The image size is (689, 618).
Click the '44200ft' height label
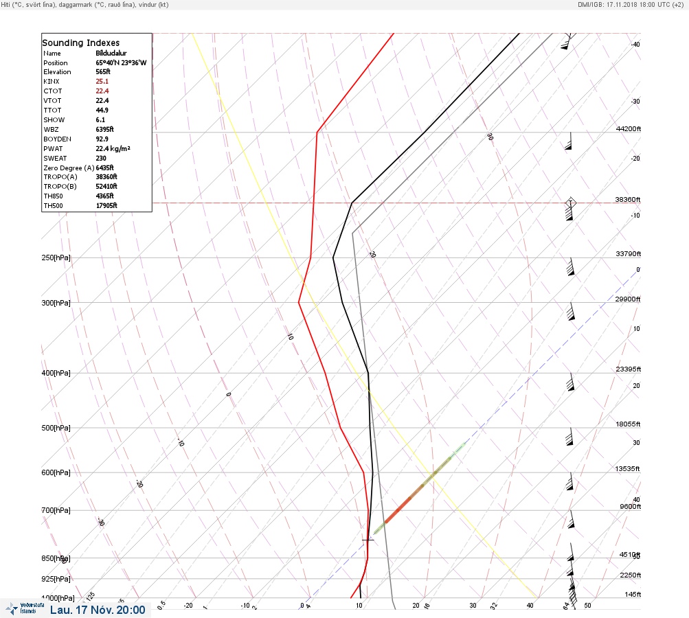coord(629,128)
